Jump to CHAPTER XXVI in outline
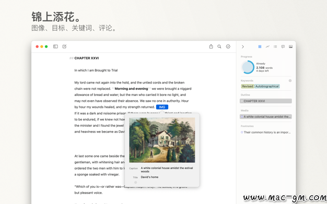The width and height of the screenshot is (327, 204). (266, 101)
